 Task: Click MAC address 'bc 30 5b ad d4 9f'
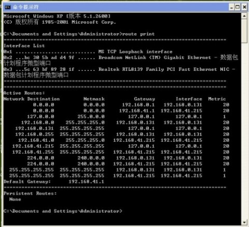(49, 57)
